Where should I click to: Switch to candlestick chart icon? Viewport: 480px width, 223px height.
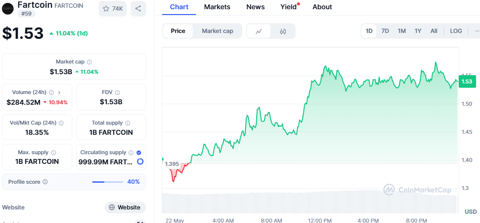point(283,31)
